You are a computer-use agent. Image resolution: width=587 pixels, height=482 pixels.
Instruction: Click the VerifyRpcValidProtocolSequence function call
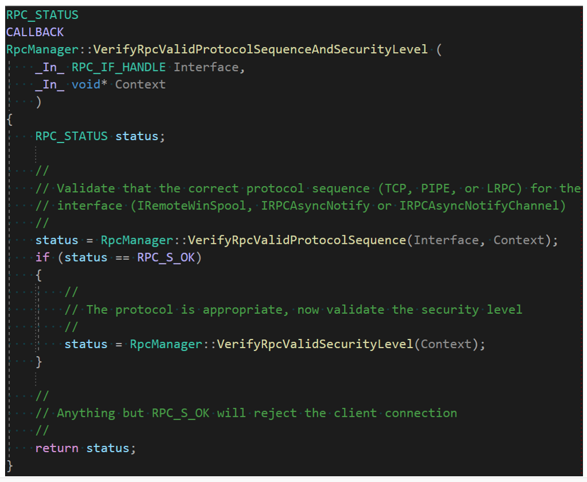[297, 240]
